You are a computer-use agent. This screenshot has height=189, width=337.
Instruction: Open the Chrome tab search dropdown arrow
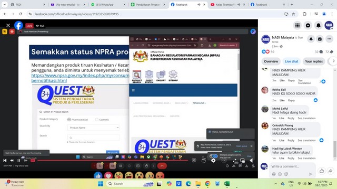[5, 5]
